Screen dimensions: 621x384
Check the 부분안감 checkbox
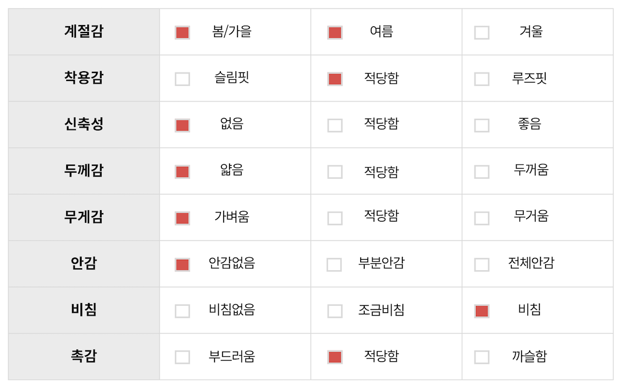[x=334, y=264]
